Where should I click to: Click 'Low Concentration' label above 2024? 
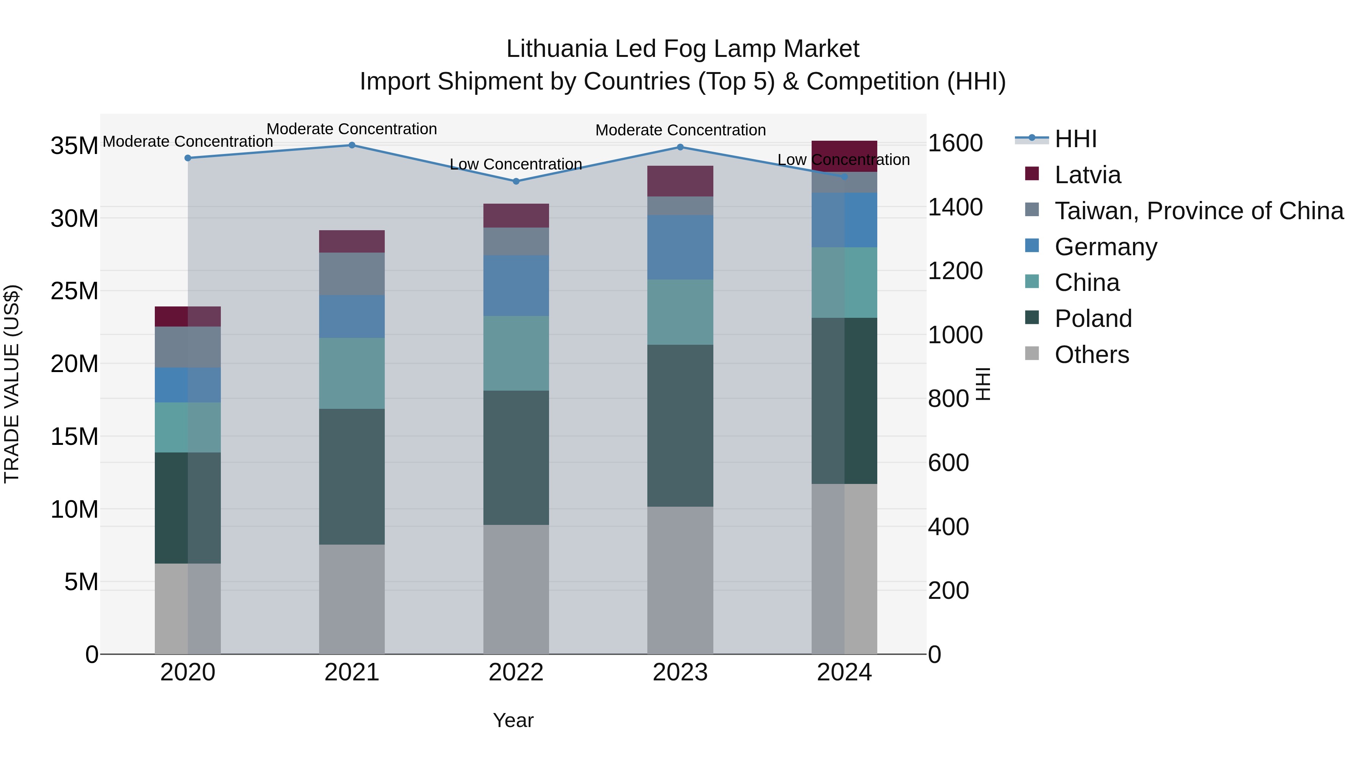tap(844, 160)
